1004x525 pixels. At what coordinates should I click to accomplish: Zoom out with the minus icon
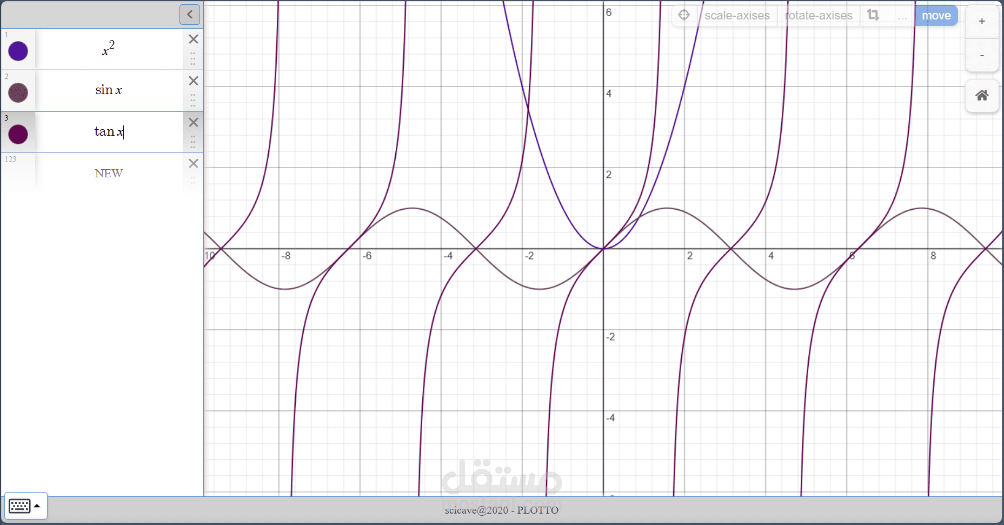pos(982,56)
